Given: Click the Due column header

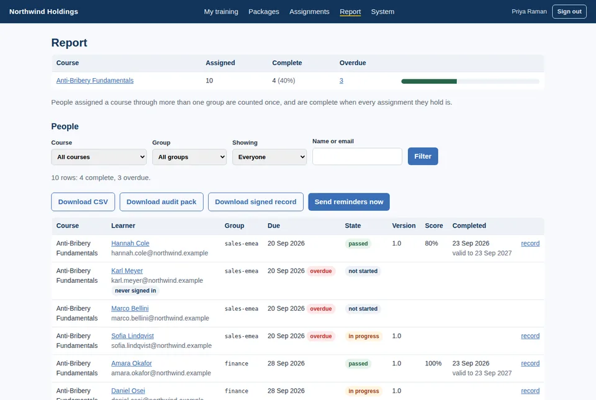Looking at the screenshot, I should (274, 226).
